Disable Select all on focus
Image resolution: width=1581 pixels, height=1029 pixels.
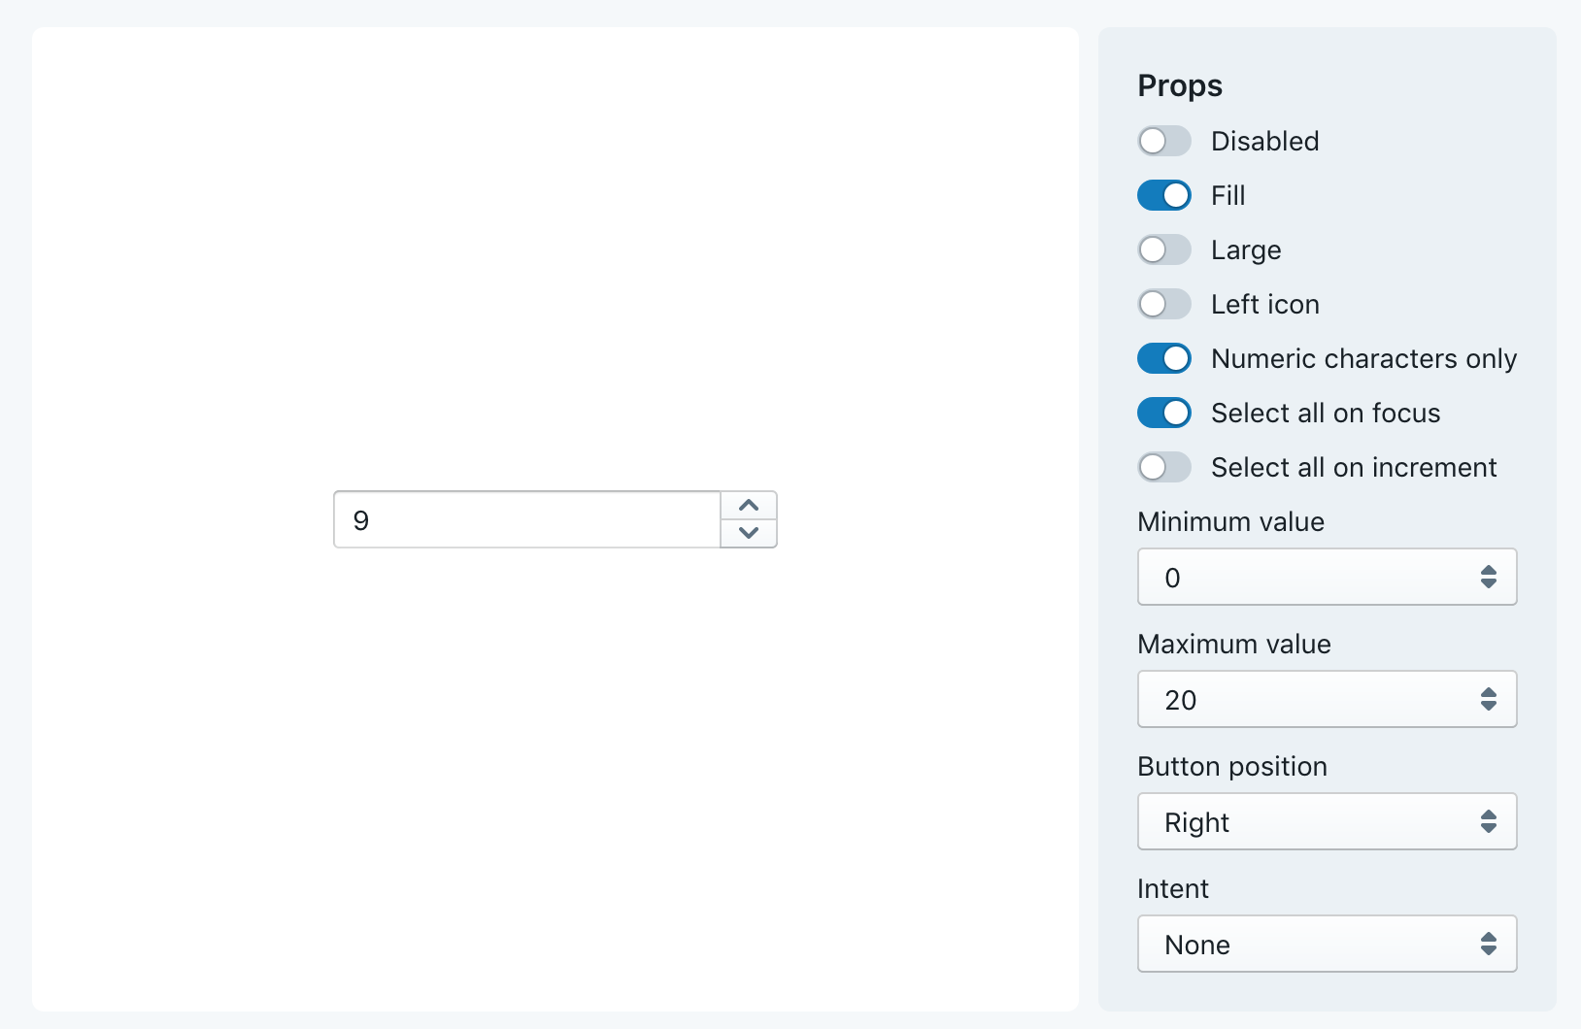(x=1163, y=413)
